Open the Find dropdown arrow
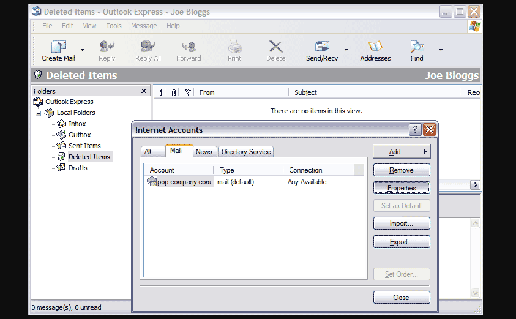 point(441,50)
